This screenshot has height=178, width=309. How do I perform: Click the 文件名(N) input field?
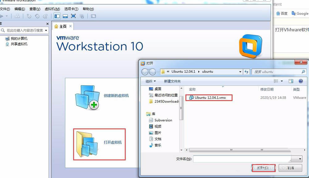coord(242,159)
